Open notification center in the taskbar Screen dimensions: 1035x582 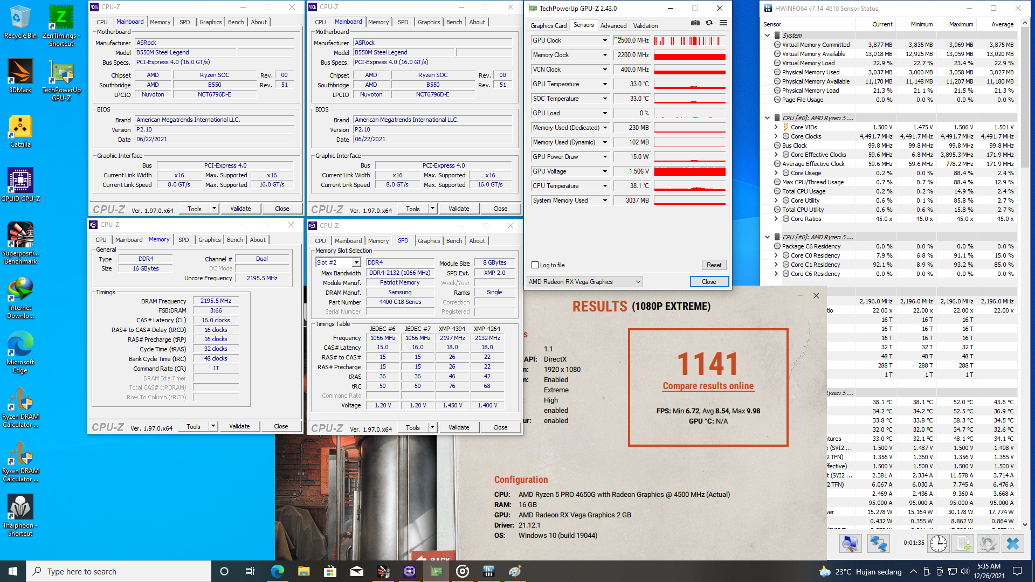point(1017,571)
